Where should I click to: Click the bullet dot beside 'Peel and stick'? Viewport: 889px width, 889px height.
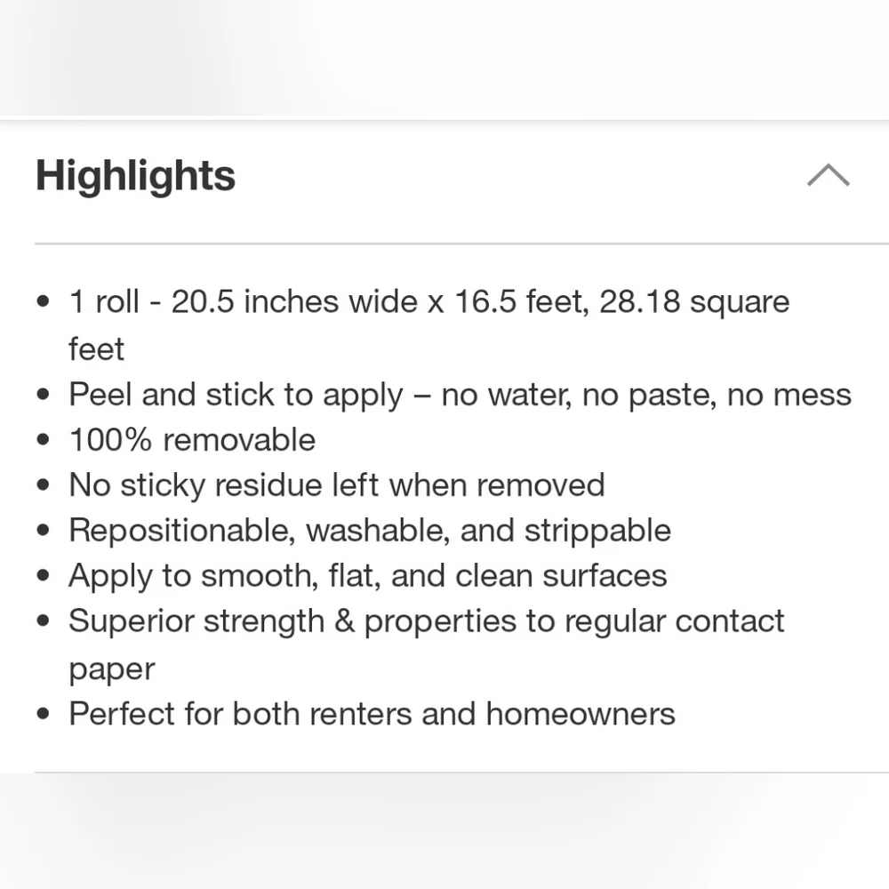[43, 394]
